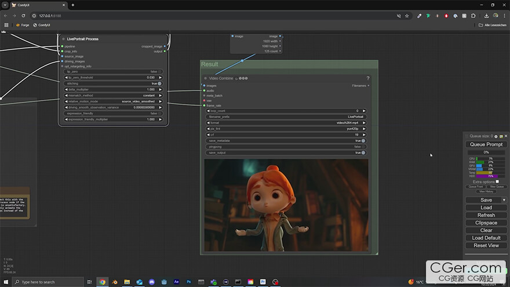The height and width of the screenshot is (287, 510).
Task: Open Photoshop from the taskbar
Action: coord(189,282)
